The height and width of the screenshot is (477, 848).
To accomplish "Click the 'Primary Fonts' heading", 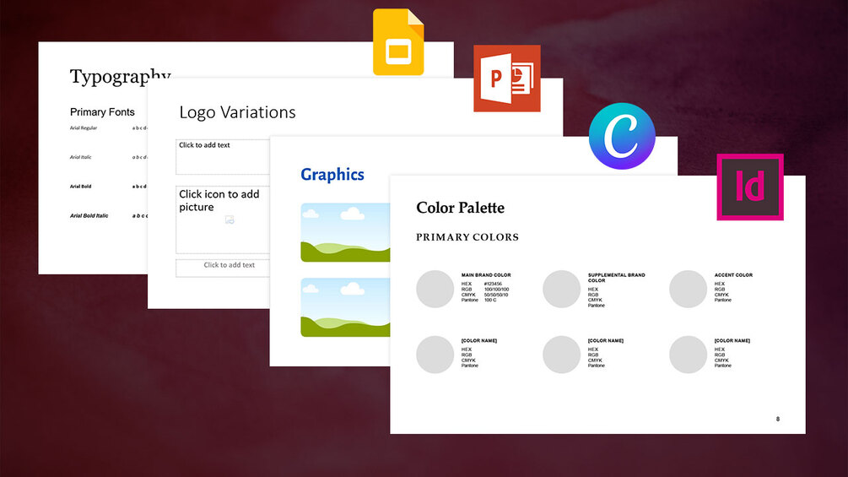I will click(102, 112).
